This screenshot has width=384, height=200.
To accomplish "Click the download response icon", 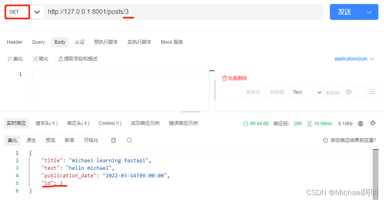I will coord(373,123).
